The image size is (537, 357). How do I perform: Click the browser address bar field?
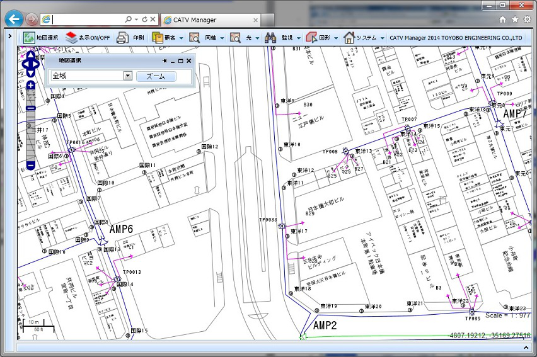(88, 20)
